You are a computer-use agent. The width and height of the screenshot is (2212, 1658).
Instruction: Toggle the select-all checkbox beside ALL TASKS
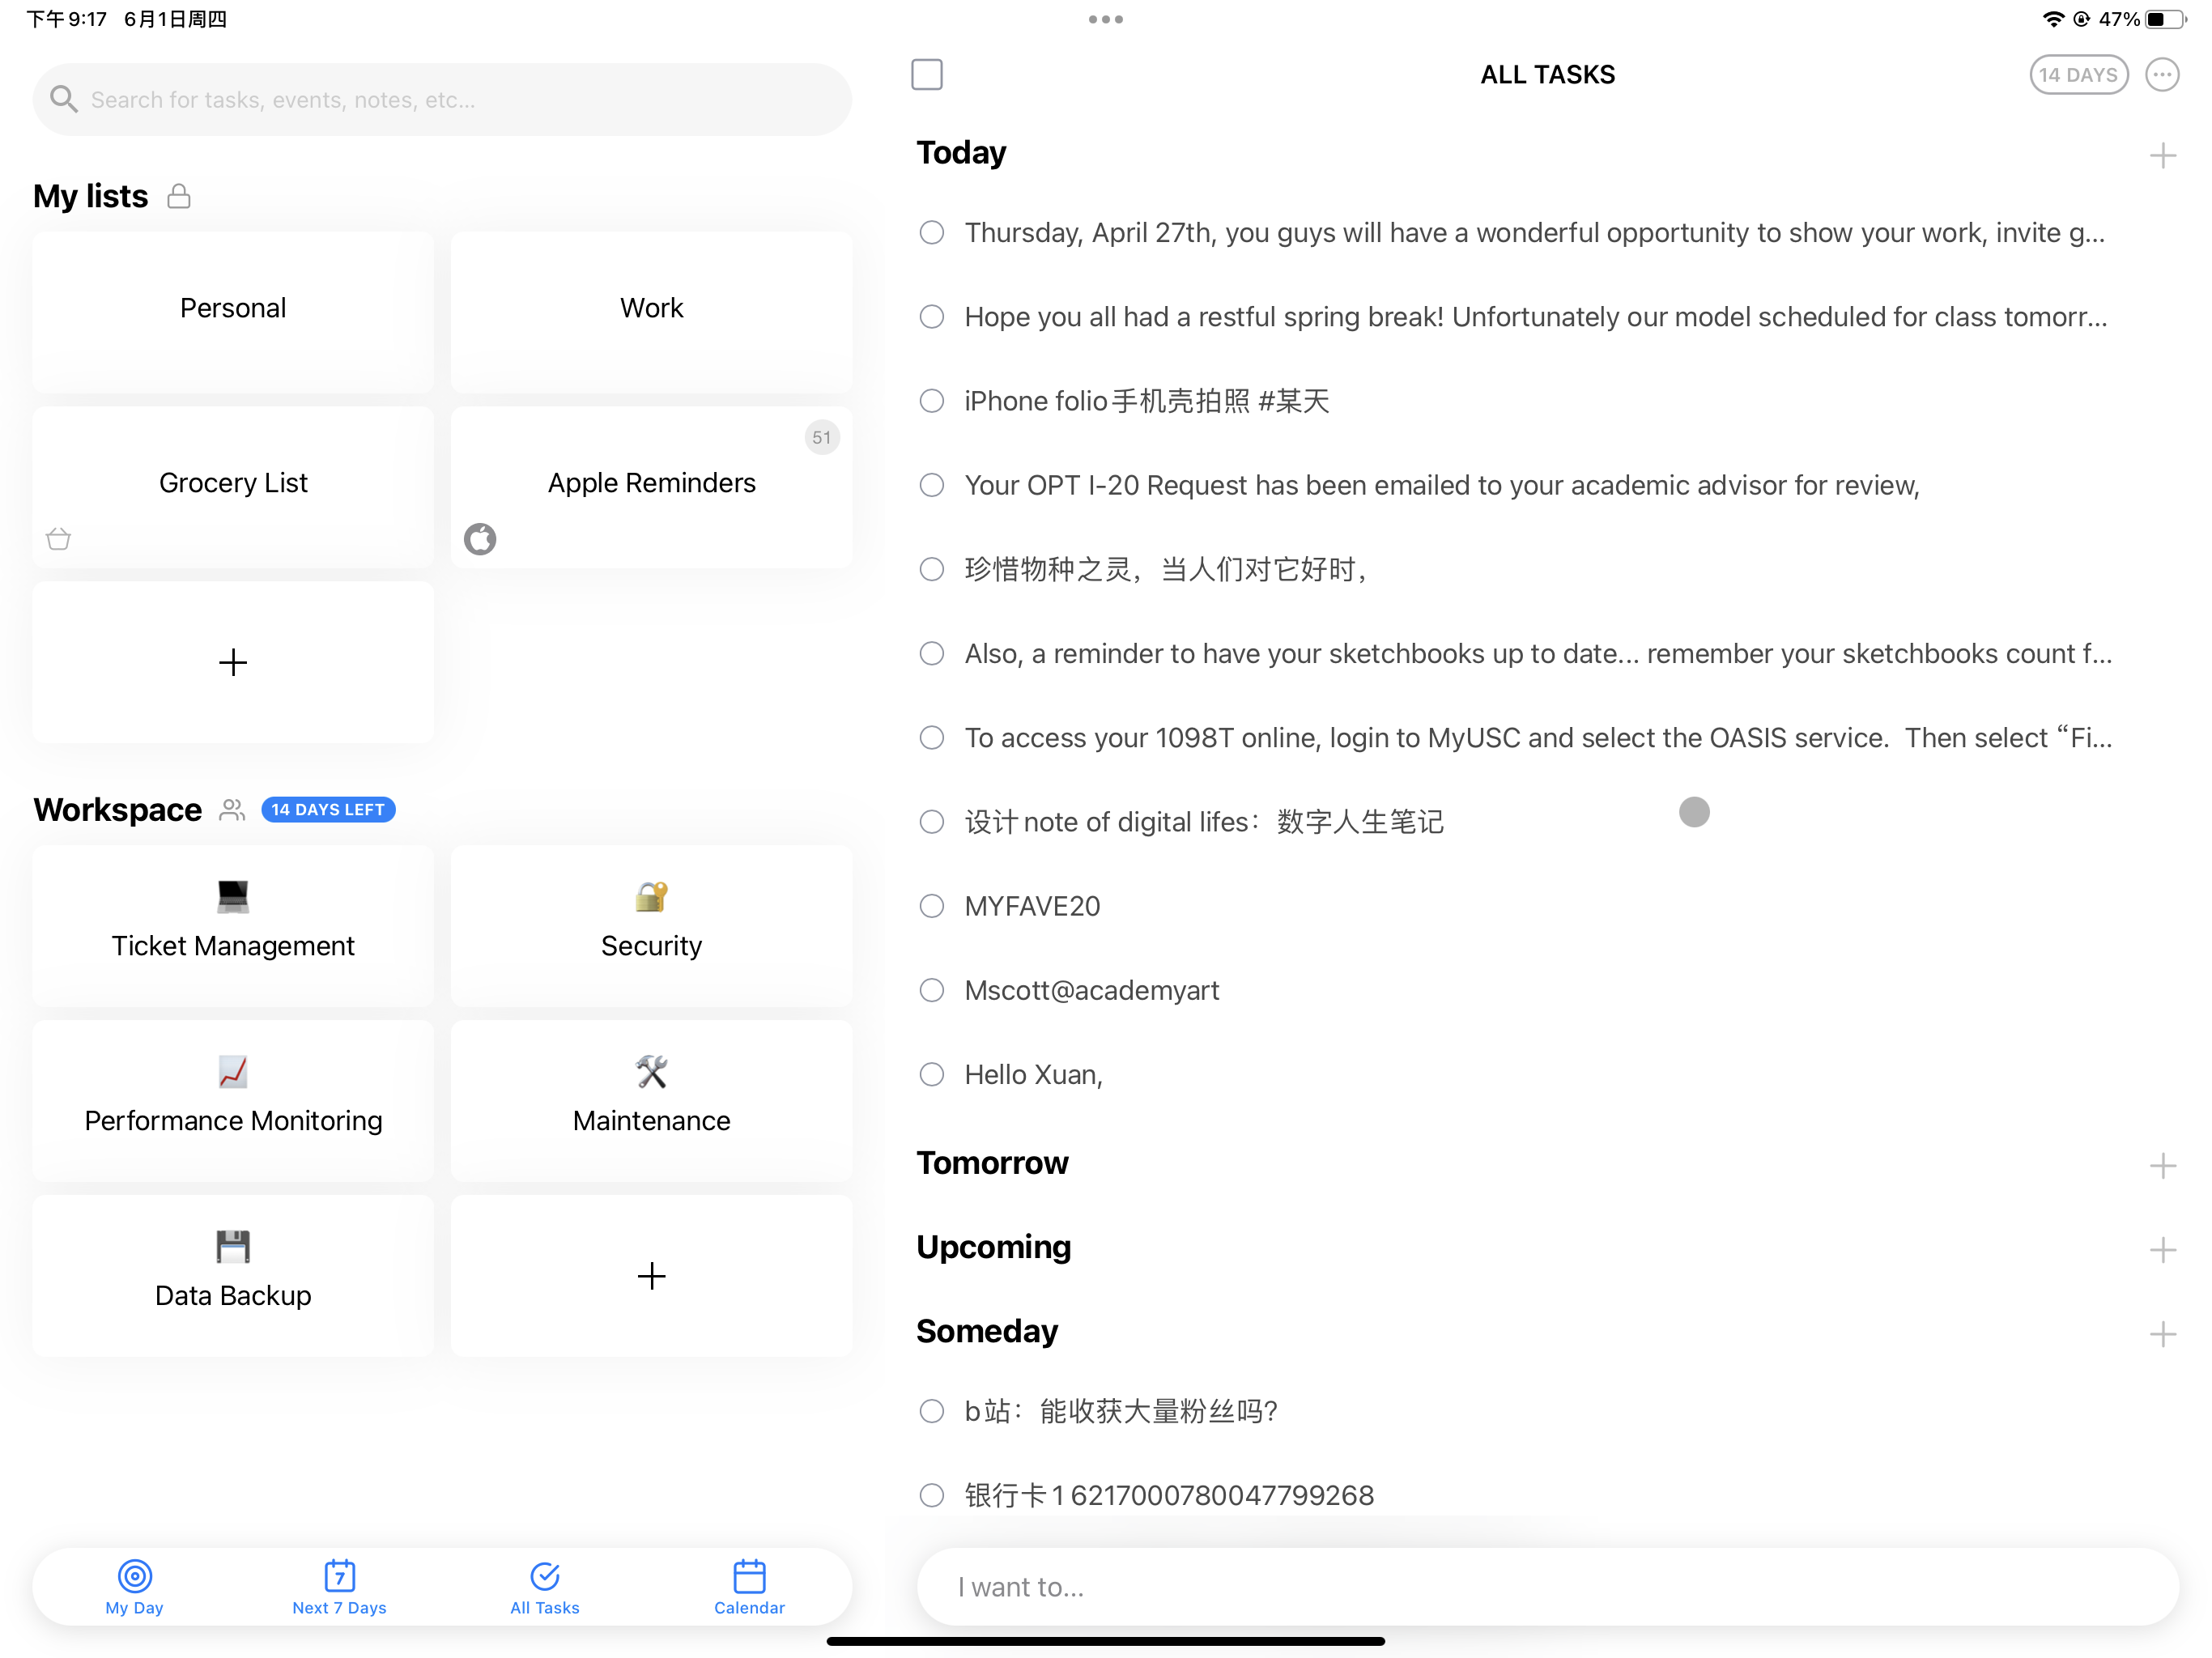coord(927,75)
